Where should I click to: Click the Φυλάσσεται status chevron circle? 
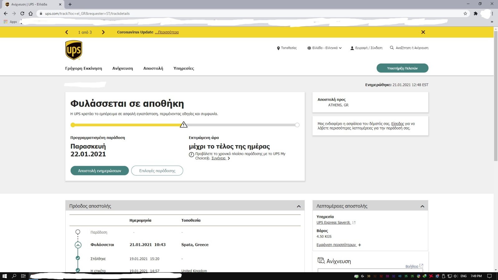click(78, 245)
